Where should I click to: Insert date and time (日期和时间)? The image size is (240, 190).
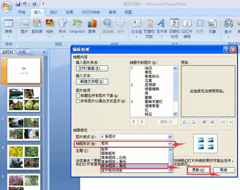[x=174, y=29]
